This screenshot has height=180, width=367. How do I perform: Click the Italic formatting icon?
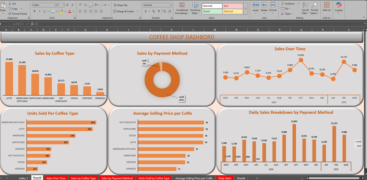(39, 11)
